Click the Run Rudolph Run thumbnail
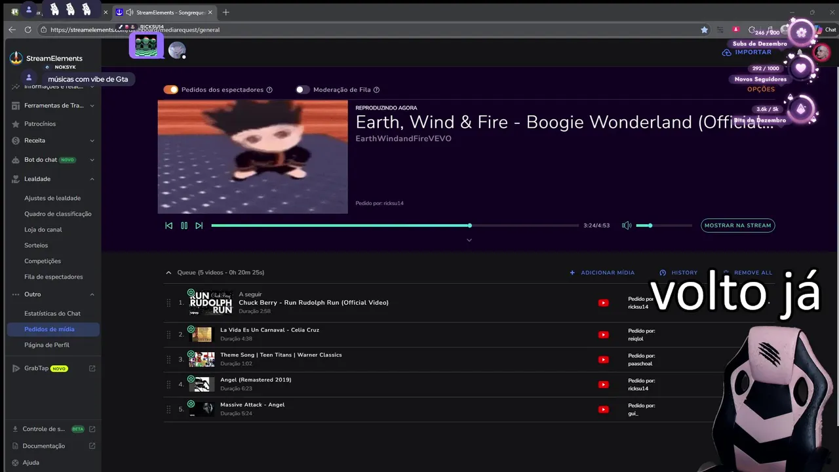The height and width of the screenshot is (472, 839). point(211,303)
